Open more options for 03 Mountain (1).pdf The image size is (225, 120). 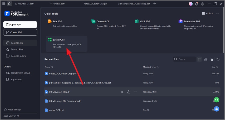coord(135,92)
